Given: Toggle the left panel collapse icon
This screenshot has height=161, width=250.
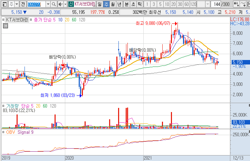Looking at the screenshot, I should tap(4, 4).
